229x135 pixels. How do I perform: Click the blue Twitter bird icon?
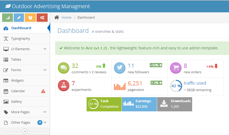tap(120, 68)
